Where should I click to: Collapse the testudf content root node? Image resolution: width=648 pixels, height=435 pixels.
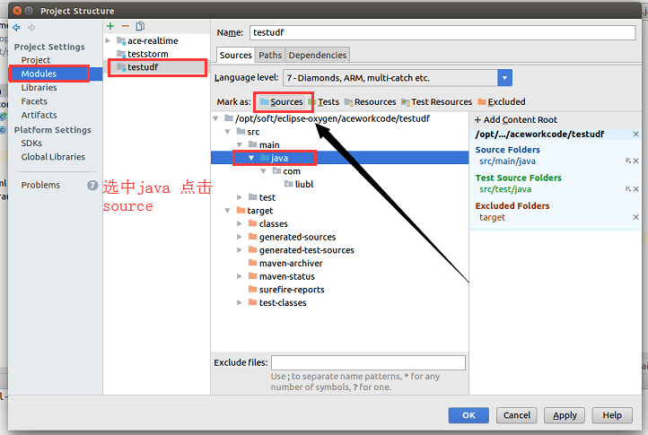coord(215,118)
